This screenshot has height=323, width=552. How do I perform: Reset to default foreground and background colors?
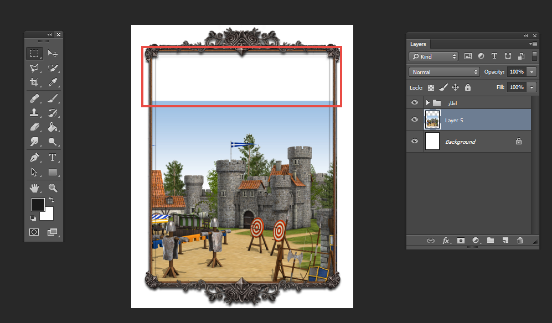(33, 218)
